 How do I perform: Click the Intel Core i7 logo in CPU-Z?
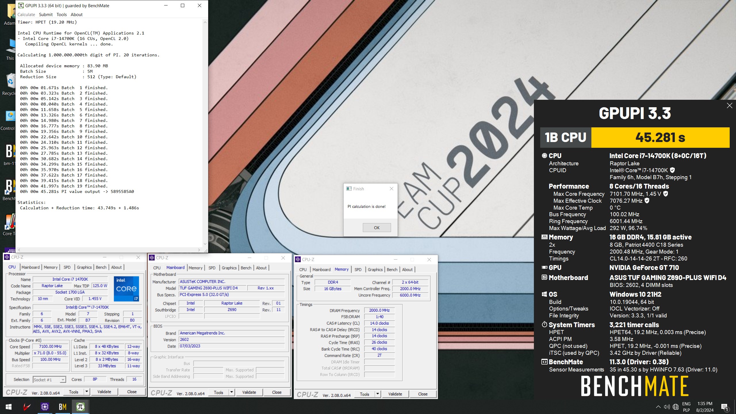pyautogui.click(x=126, y=289)
